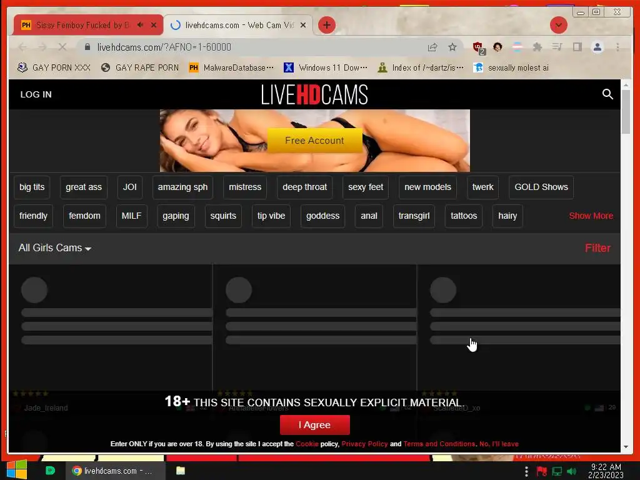The width and height of the screenshot is (640, 480).
Task: Select the GOLD Shows tag
Action: click(x=541, y=187)
